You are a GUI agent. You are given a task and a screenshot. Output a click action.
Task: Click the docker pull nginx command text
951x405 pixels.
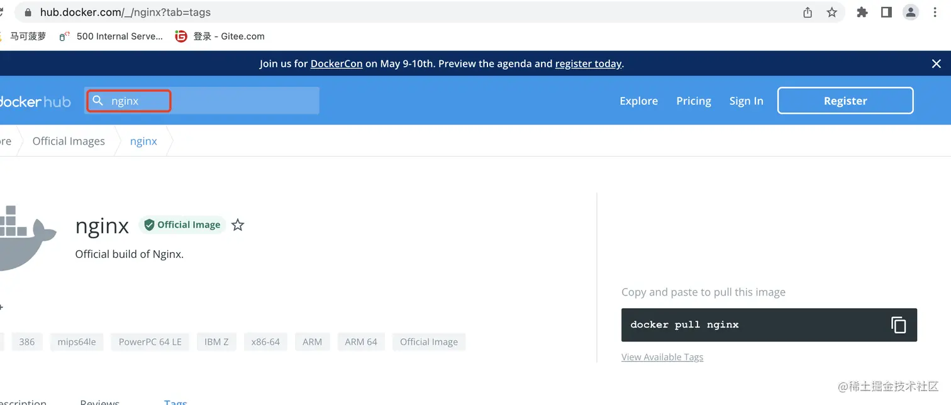(x=684, y=325)
